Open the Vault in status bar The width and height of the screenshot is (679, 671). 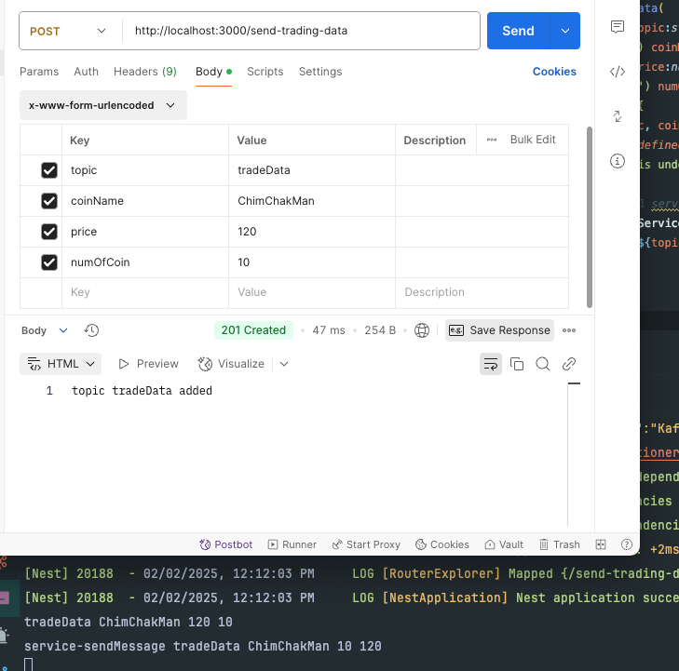click(504, 544)
